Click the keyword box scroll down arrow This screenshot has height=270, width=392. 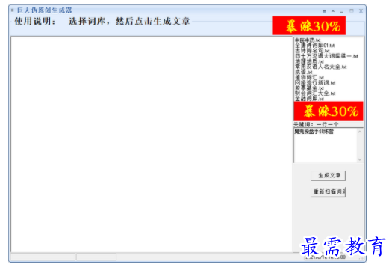(x=360, y=159)
